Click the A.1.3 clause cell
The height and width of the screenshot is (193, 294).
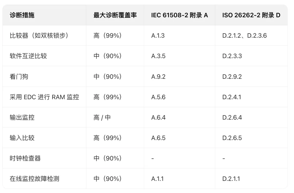click(158, 36)
